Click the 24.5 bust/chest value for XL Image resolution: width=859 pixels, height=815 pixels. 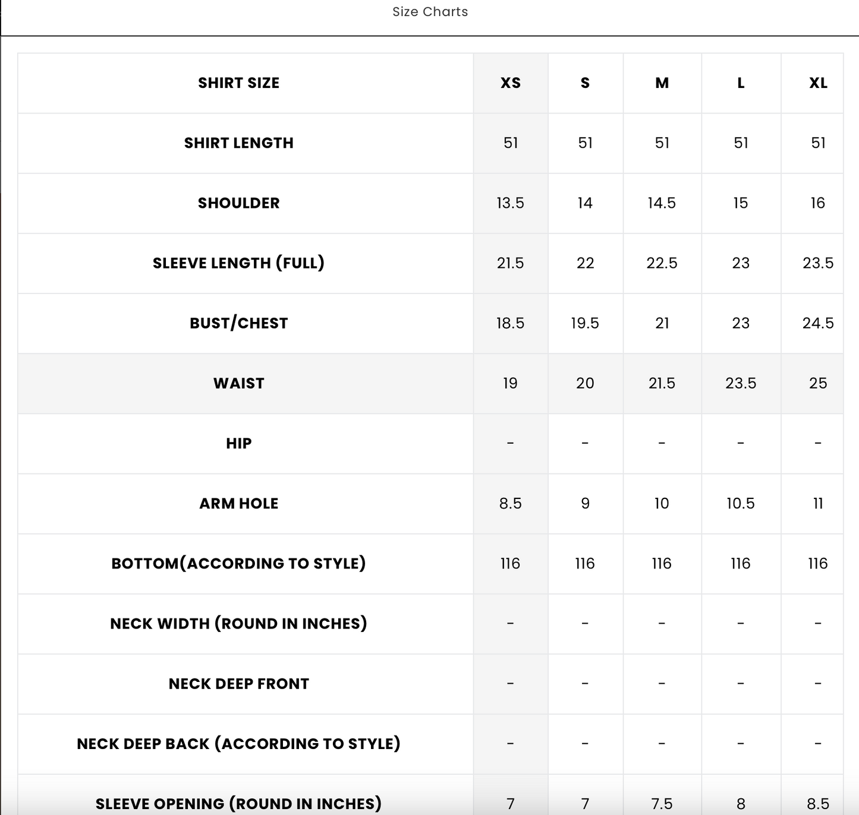[x=818, y=323]
